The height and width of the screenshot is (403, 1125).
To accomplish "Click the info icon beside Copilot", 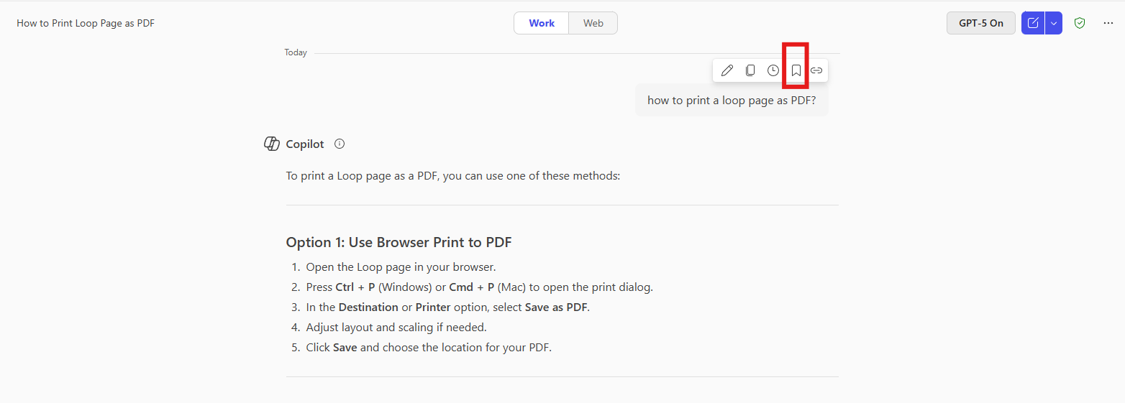I will 340,144.
